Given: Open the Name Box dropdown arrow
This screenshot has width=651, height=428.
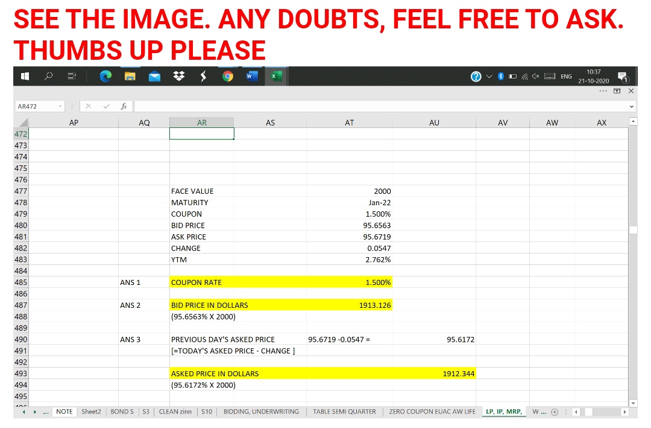Looking at the screenshot, I should click(x=60, y=106).
